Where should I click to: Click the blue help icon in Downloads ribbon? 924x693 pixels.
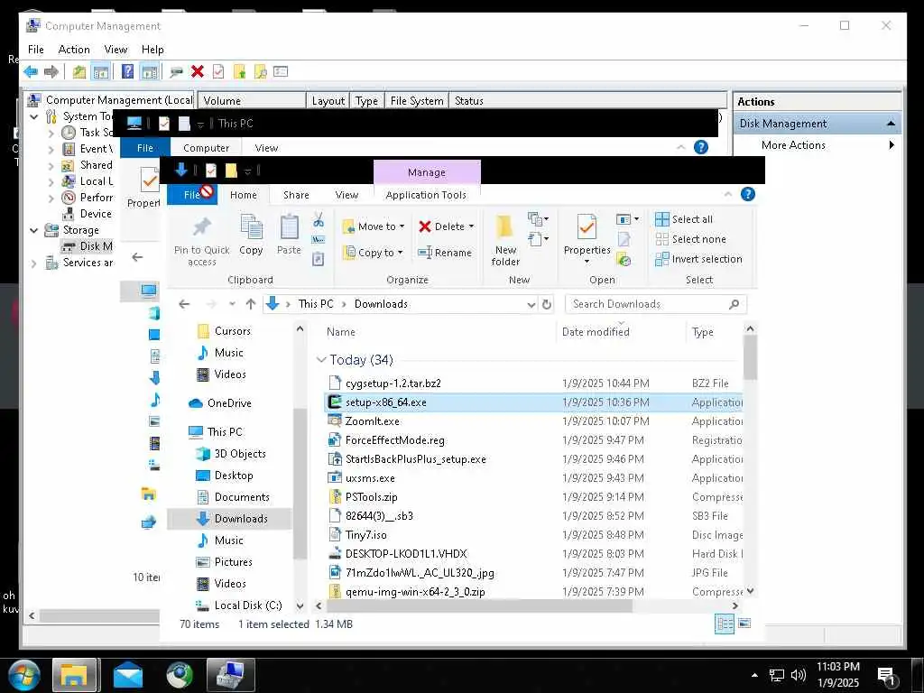(748, 195)
